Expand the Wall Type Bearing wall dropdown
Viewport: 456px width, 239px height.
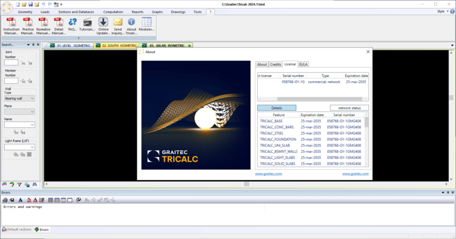pyautogui.click(x=19, y=98)
